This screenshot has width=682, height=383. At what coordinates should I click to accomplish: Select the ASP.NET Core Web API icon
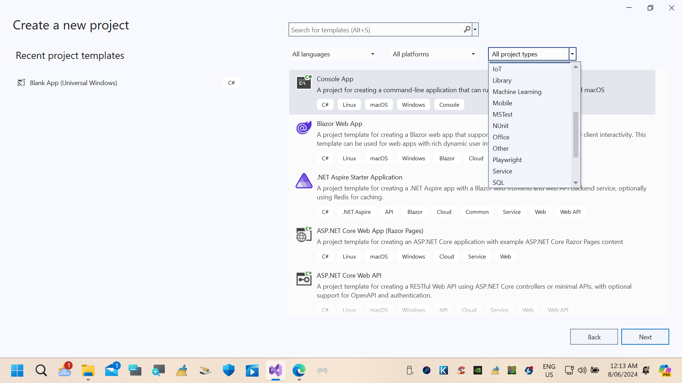(x=304, y=279)
